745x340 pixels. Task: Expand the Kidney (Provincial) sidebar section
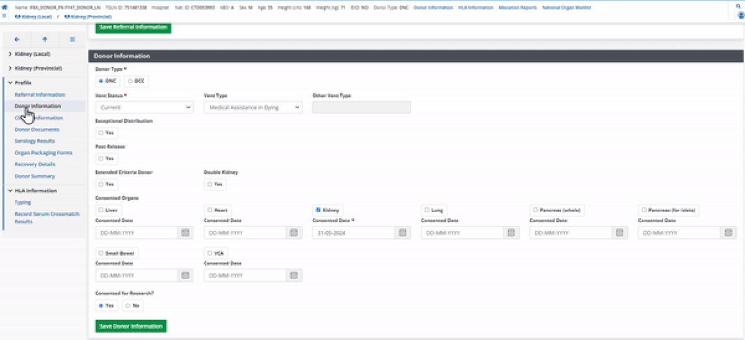pos(37,68)
